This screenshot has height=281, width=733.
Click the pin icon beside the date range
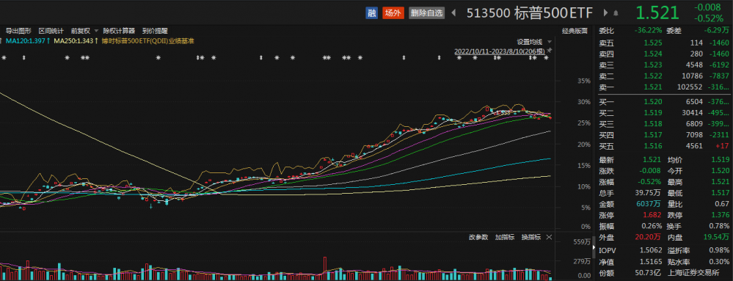click(x=550, y=51)
